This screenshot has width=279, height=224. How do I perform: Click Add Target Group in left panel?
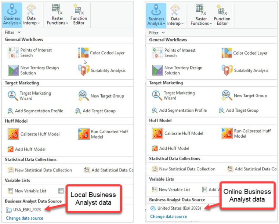(x=95, y=111)
